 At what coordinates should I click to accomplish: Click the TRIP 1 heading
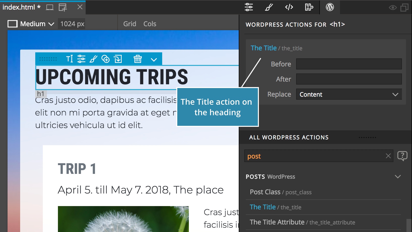click(x=77, y=169)
